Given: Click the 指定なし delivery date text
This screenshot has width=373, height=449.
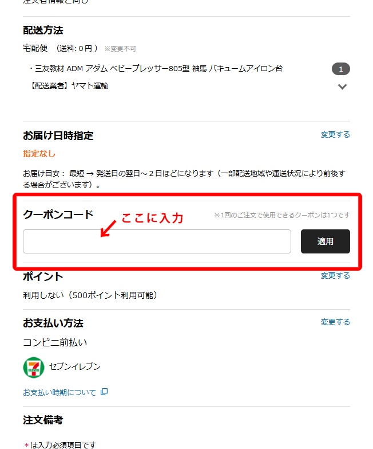Looking at the screenshot, I should 39,154.
